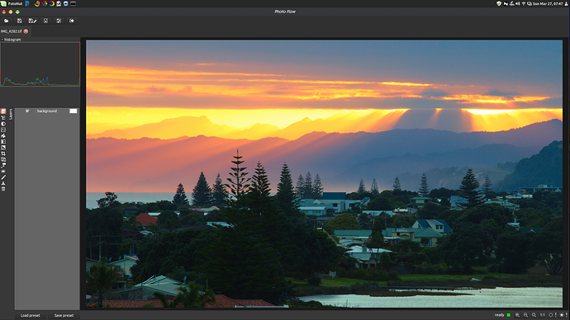Open the network Wi-Fi tray icon

coord(524,3)
